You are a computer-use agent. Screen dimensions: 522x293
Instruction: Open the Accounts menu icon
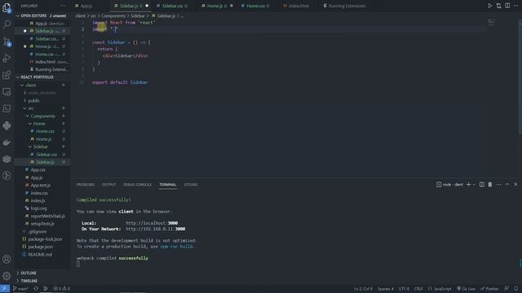click(x=7, y=259)
